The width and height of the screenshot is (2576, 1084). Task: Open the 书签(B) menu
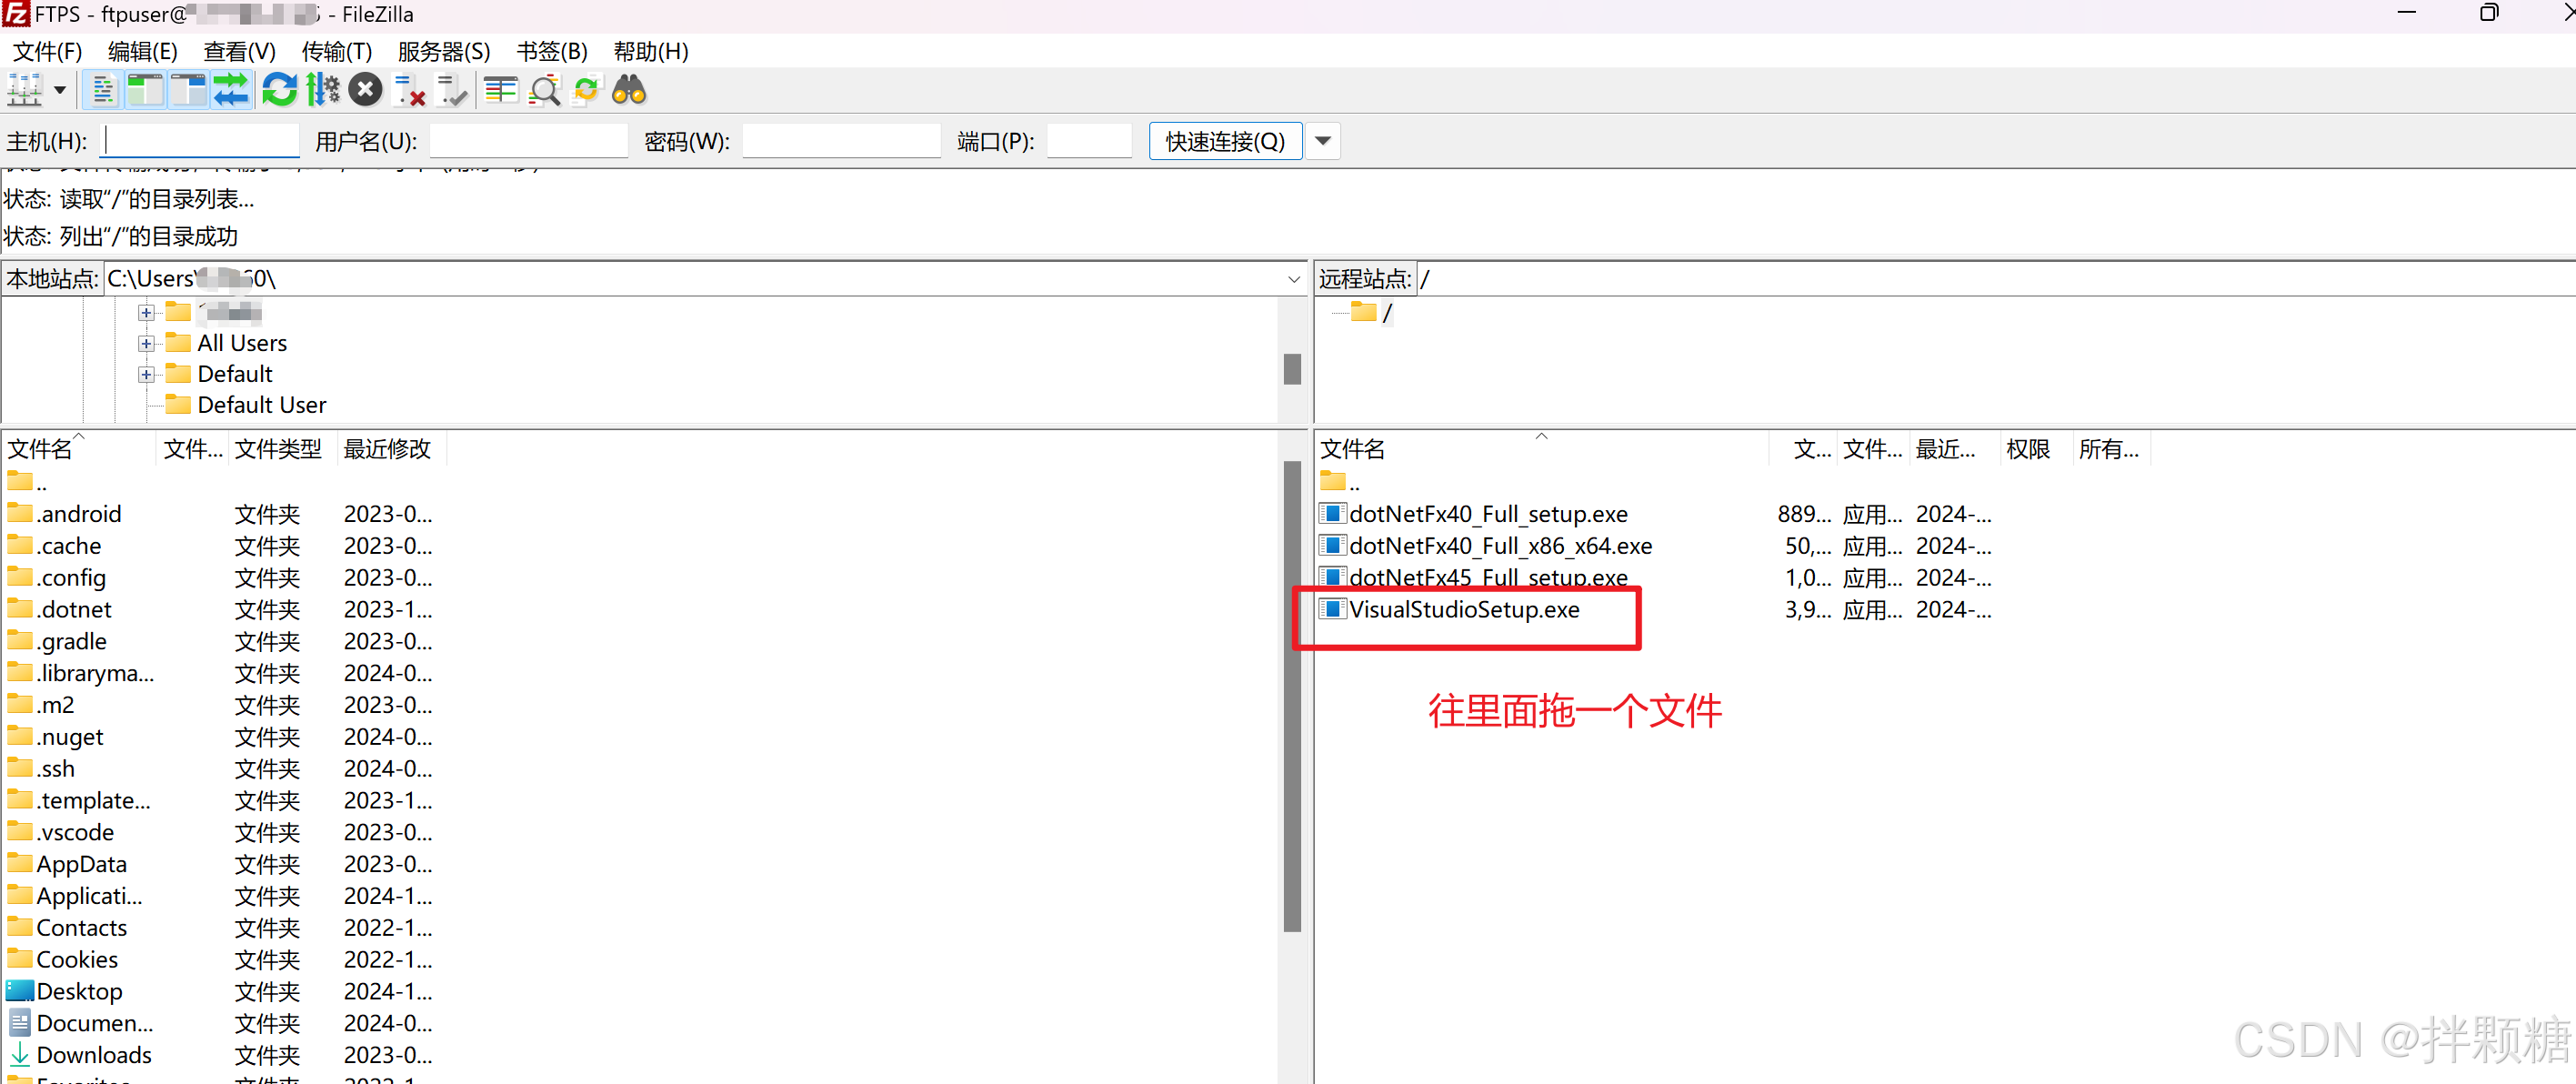[x=551, y=51]
